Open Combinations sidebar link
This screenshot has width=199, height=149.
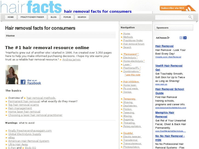pyautogui.click(x=132, y=71)
